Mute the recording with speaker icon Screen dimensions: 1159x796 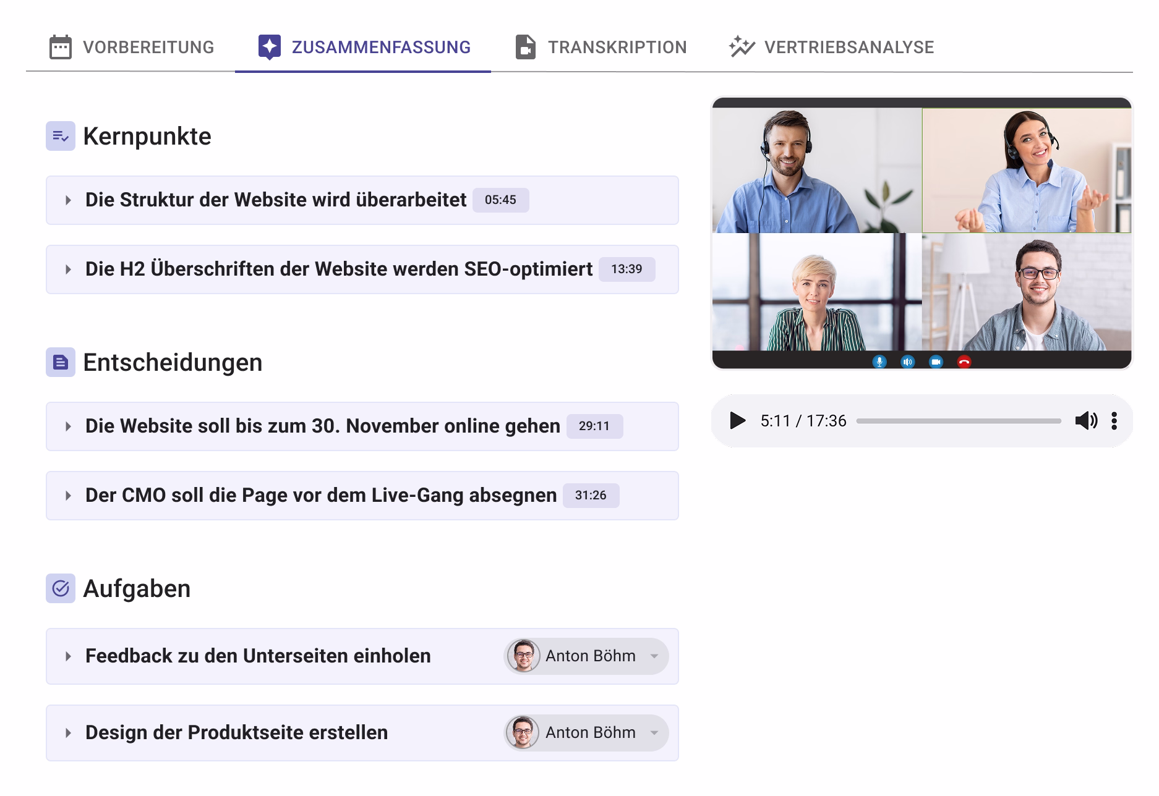1086,421
